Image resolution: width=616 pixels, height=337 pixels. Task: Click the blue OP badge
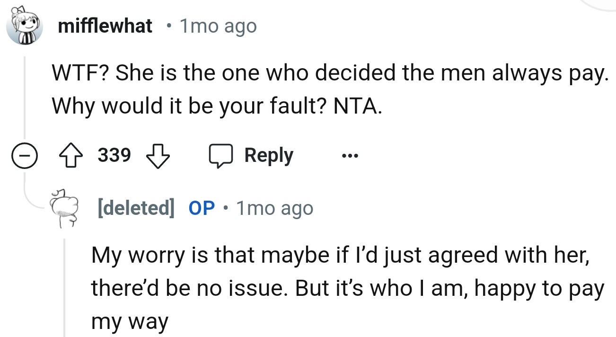202,208
